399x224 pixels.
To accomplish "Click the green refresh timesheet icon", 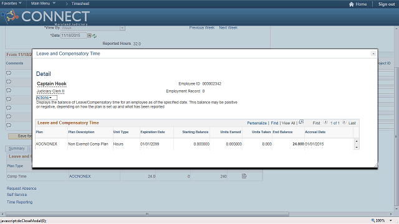I will 94,36.
